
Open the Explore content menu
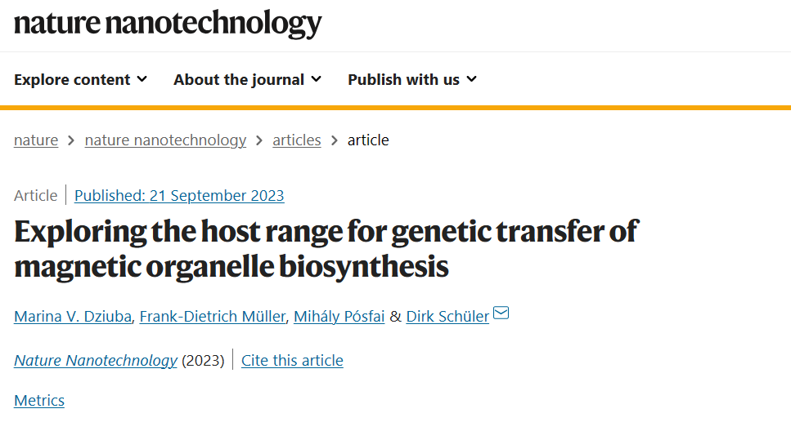pyautogui.click(x=81, y=79)
